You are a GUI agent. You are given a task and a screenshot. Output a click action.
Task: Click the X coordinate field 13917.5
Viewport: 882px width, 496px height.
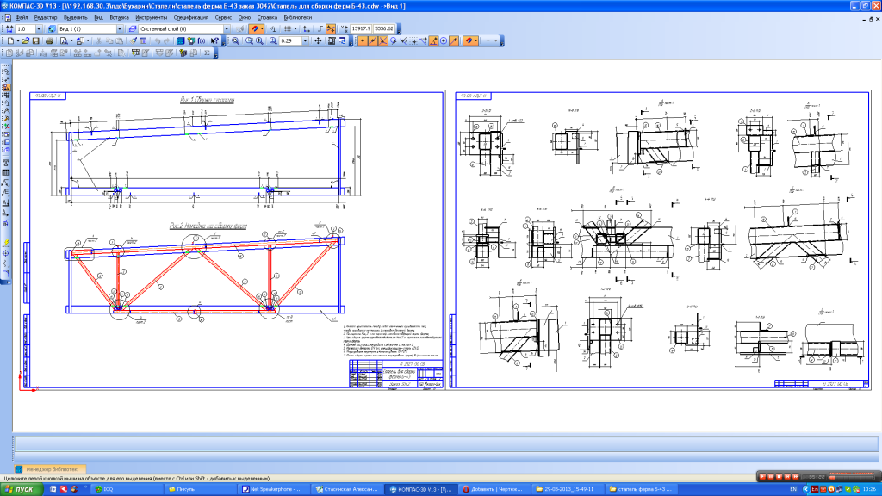click(x=361, y=28)
